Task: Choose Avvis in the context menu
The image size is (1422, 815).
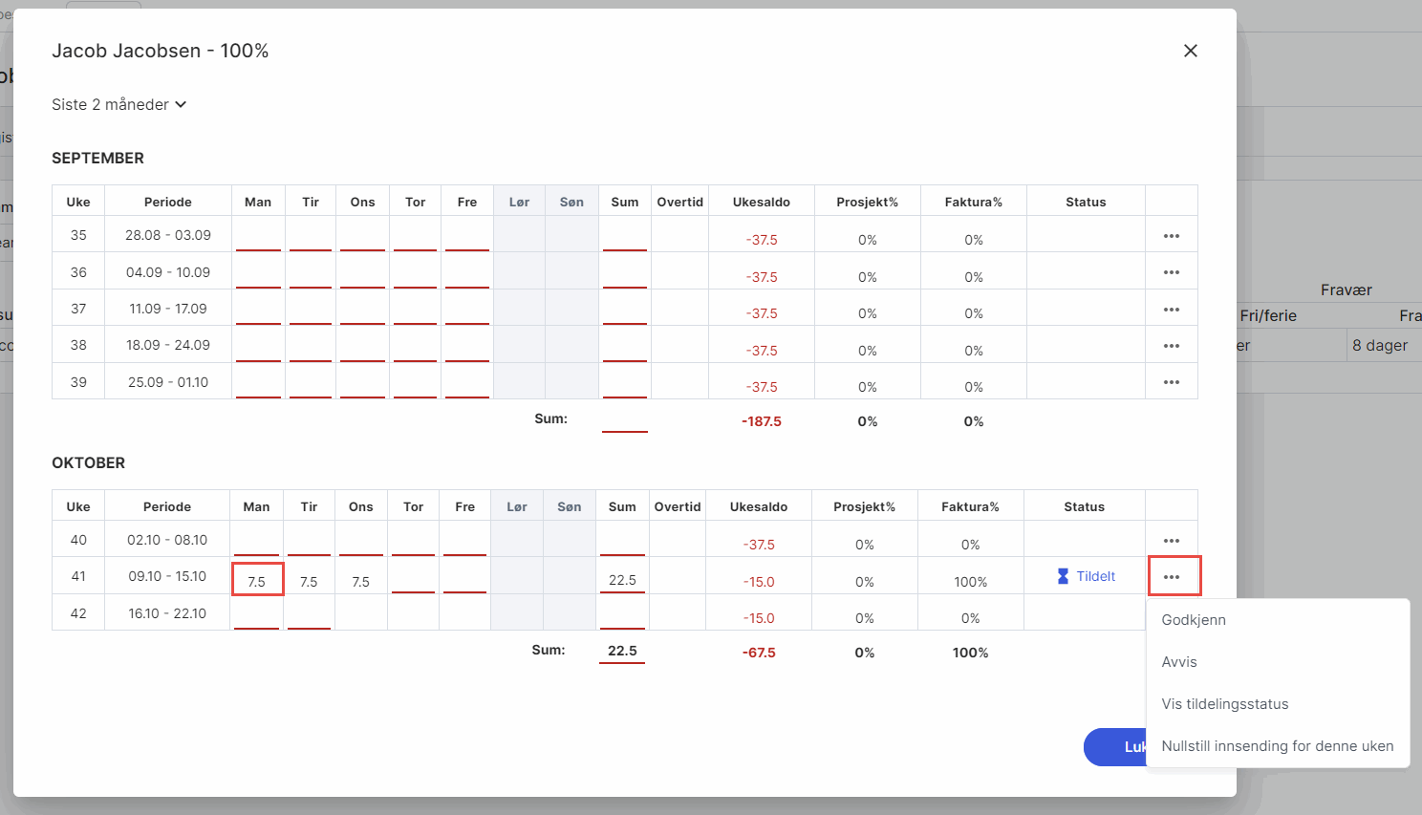Action: point(1179,662)
